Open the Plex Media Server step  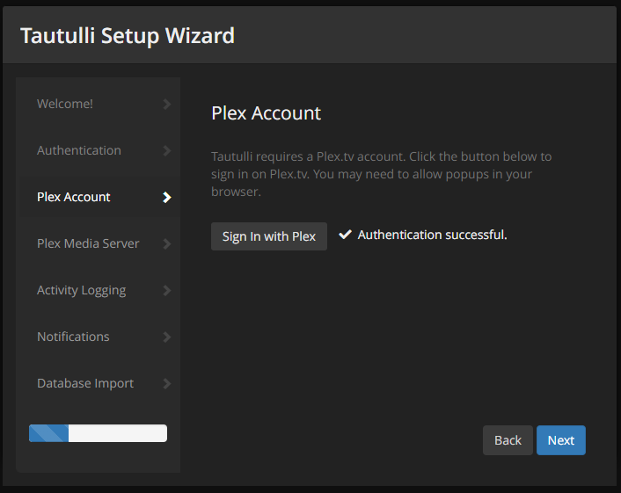tap(98, 243)
